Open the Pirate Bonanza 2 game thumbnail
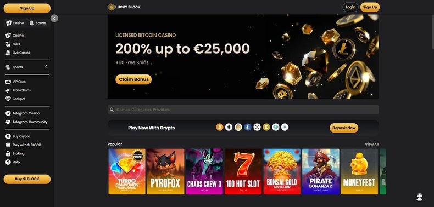The image size is (434, 207). pyautogui.click(x=320, y=171)
